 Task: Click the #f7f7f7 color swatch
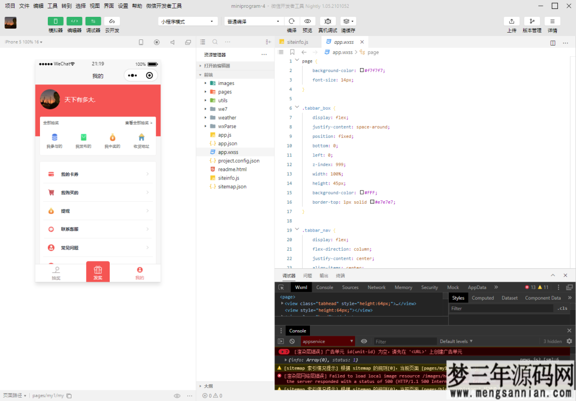[x=362, y=70]
